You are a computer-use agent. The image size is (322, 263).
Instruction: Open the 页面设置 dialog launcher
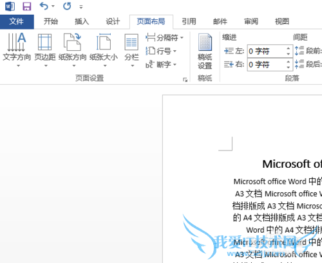(185, 80)
